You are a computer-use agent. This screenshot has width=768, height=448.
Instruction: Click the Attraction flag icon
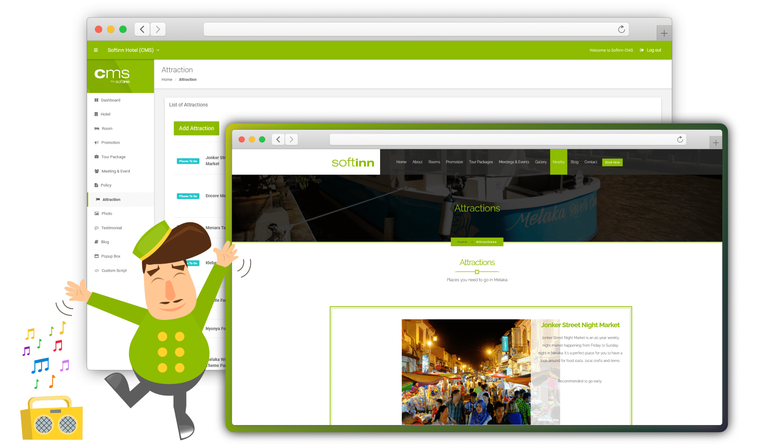tap(98, 200)
